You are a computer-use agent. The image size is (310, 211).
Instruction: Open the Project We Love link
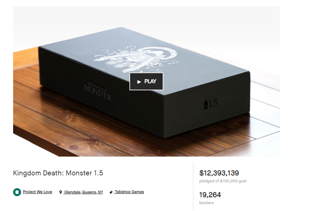pyautogui.click(x=37, y=192)
